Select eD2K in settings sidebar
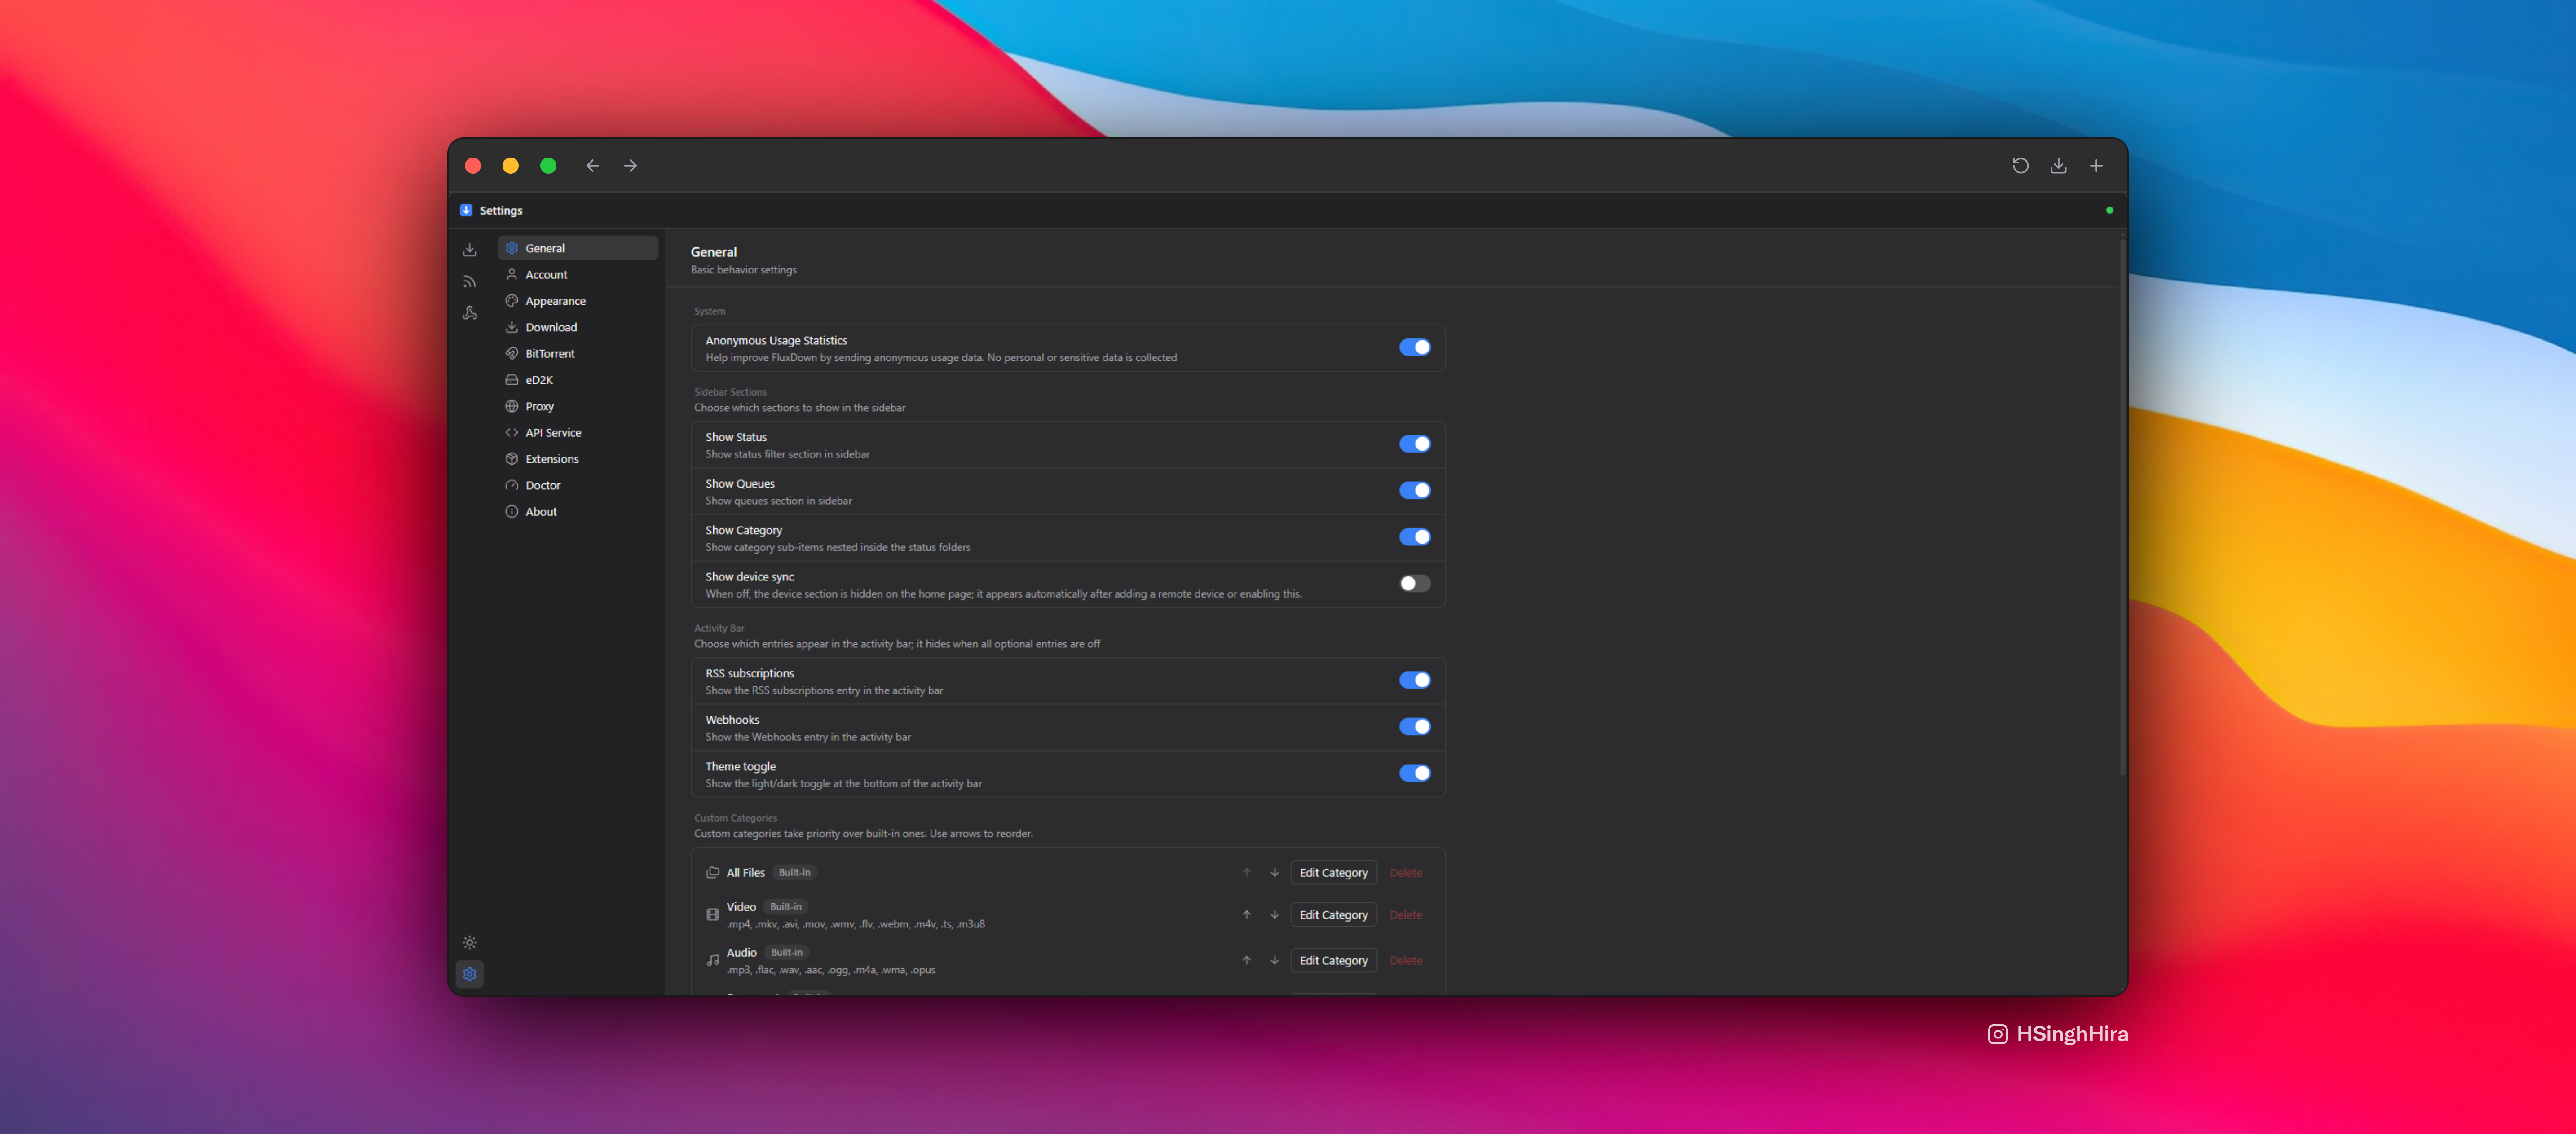Image resolution: width=2576 pixels, height=1134 pixels. point(577,380)
